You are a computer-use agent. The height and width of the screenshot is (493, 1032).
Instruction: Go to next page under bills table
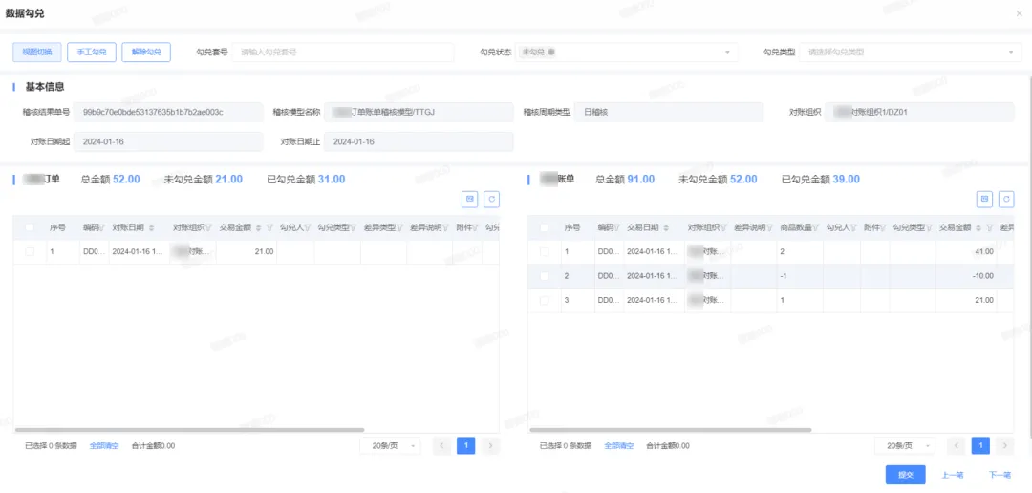pyautogui.click(x=1005, y=445)
